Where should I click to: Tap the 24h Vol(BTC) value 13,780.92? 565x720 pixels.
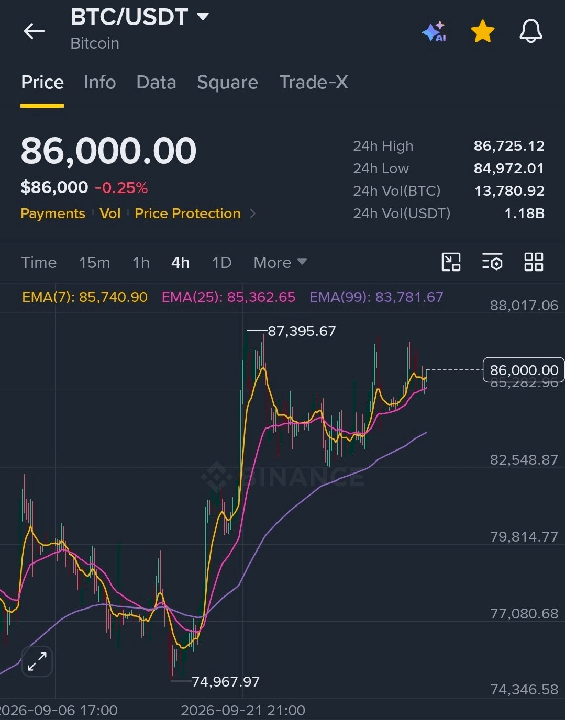click(x=509, y=191)
